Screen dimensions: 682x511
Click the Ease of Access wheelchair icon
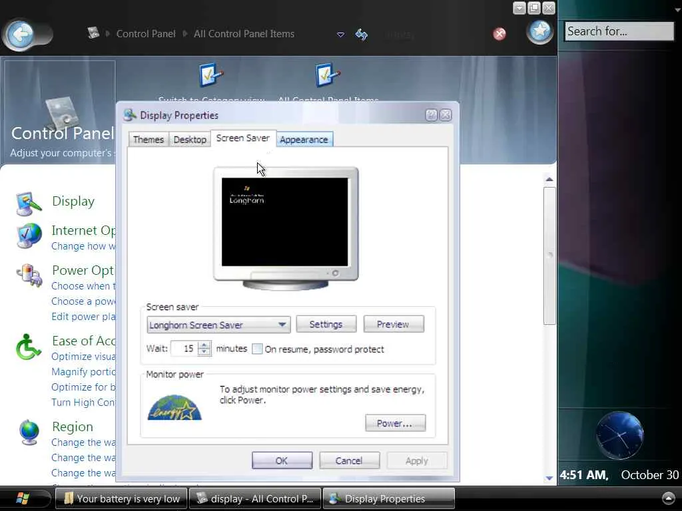[28, 347]
